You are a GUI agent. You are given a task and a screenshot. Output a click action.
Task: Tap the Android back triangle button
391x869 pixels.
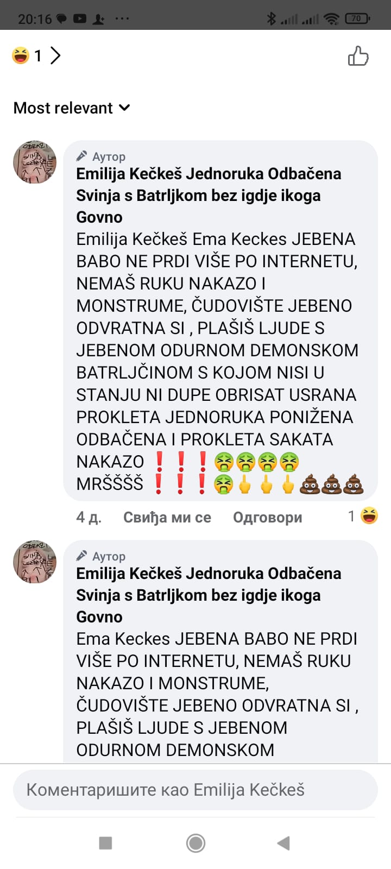tap(283, 843)
